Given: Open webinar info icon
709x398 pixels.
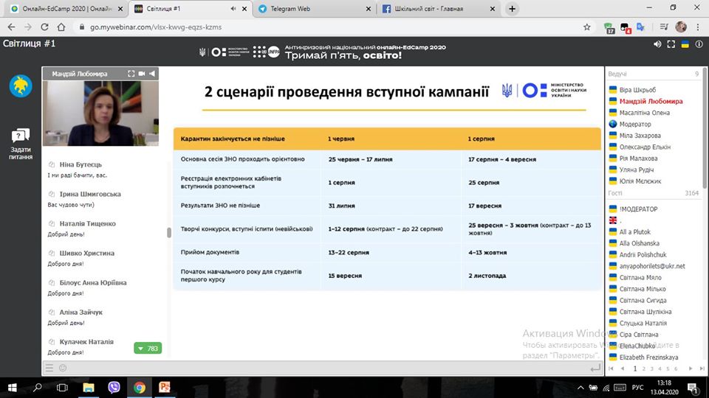Looking at the screenshot, I should click(698, 44).
